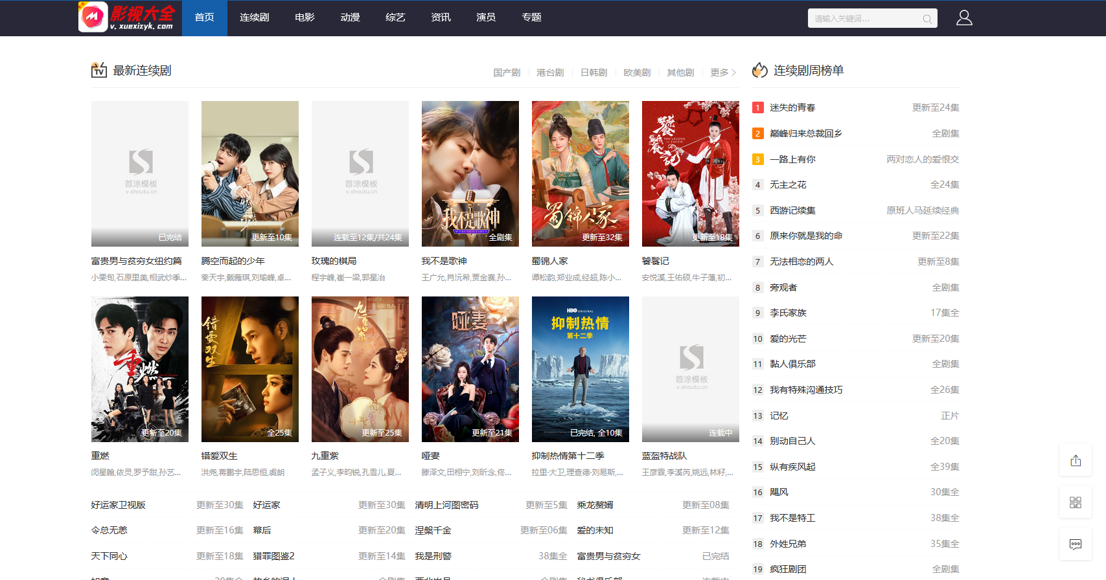Open the 重燃 poster thumbnail
Viewport: 1106px width, 580px height.
(140, 369)
